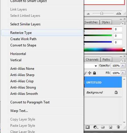
Task: Select Convert to Shape menu entry
Action: tap(23, 45)
